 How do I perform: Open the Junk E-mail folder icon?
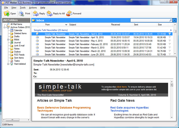(12, 46)
